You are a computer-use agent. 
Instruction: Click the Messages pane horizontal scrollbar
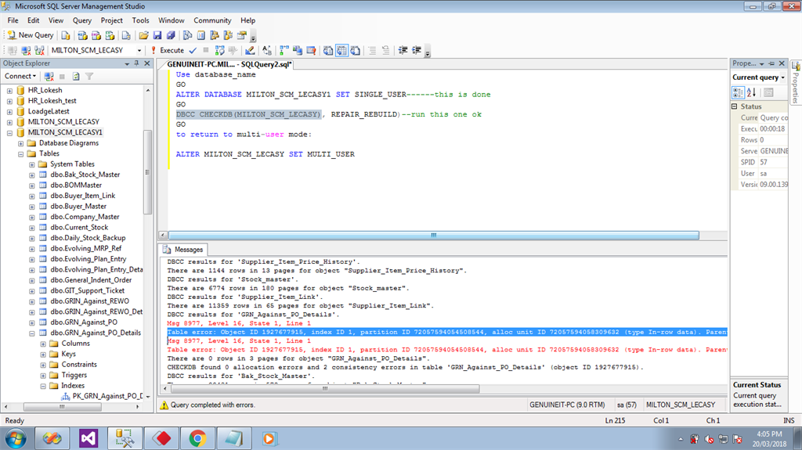325,389
